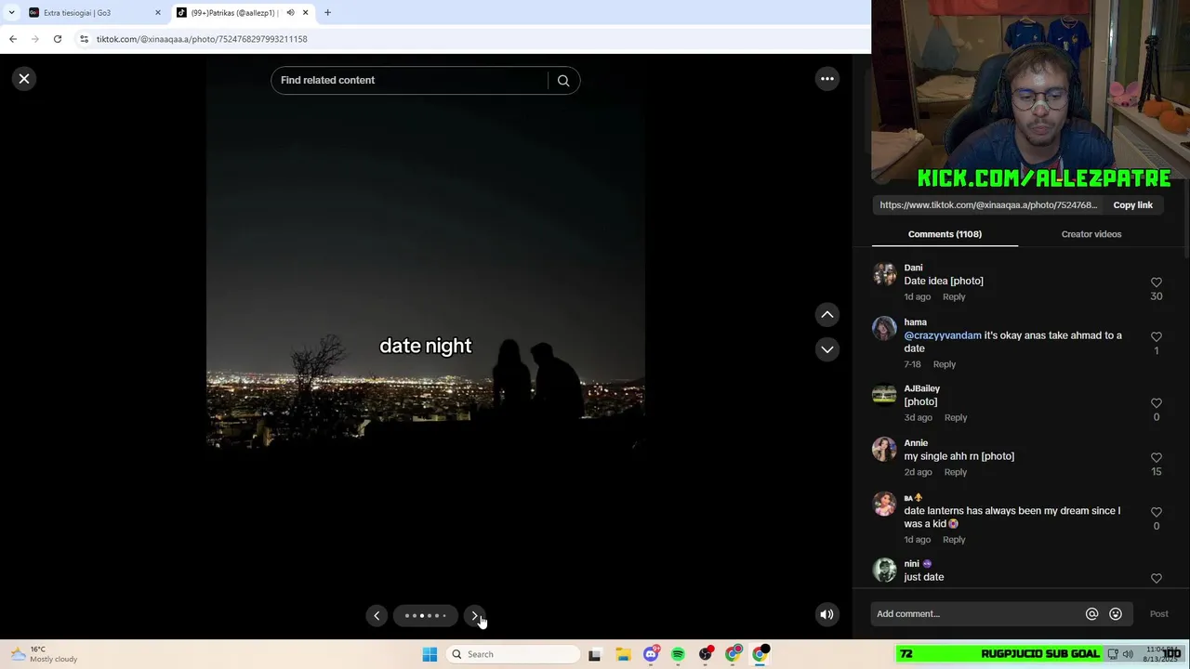Viewport: 1190px width, 669px height.
Task: Open File Explorer from taskbar
Action: [x=623, y=654]
